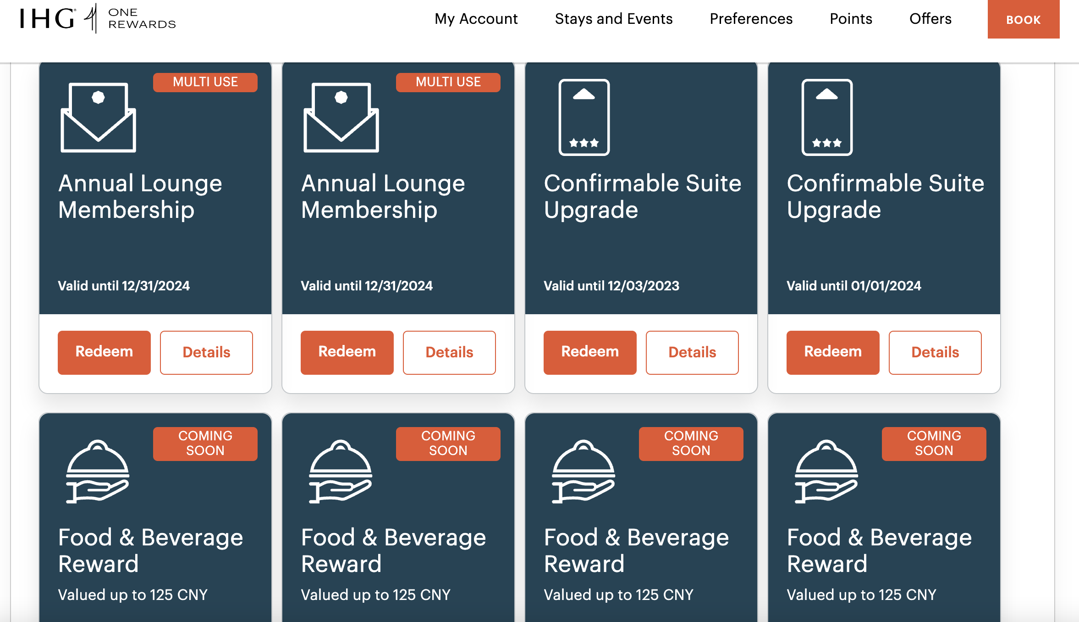Click envelope icon on second Annual Lounge Membership card
The width and height of the screenshot is (1079, 622).
[x=341, y=117]
